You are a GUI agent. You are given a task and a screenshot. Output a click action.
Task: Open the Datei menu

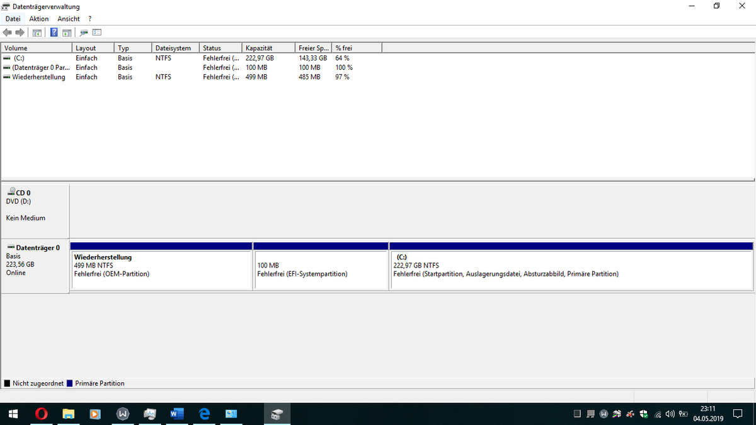click(13, 19)
